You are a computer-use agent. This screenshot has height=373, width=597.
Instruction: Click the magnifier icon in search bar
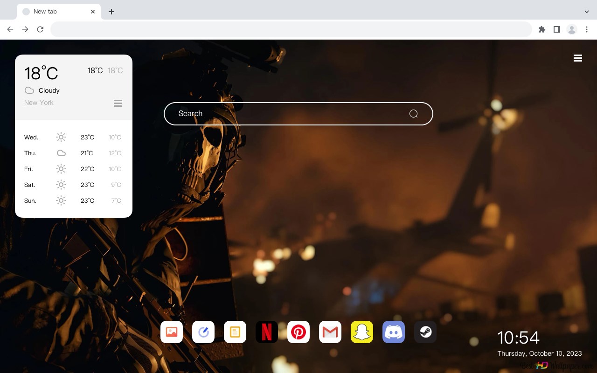point(413,114)
